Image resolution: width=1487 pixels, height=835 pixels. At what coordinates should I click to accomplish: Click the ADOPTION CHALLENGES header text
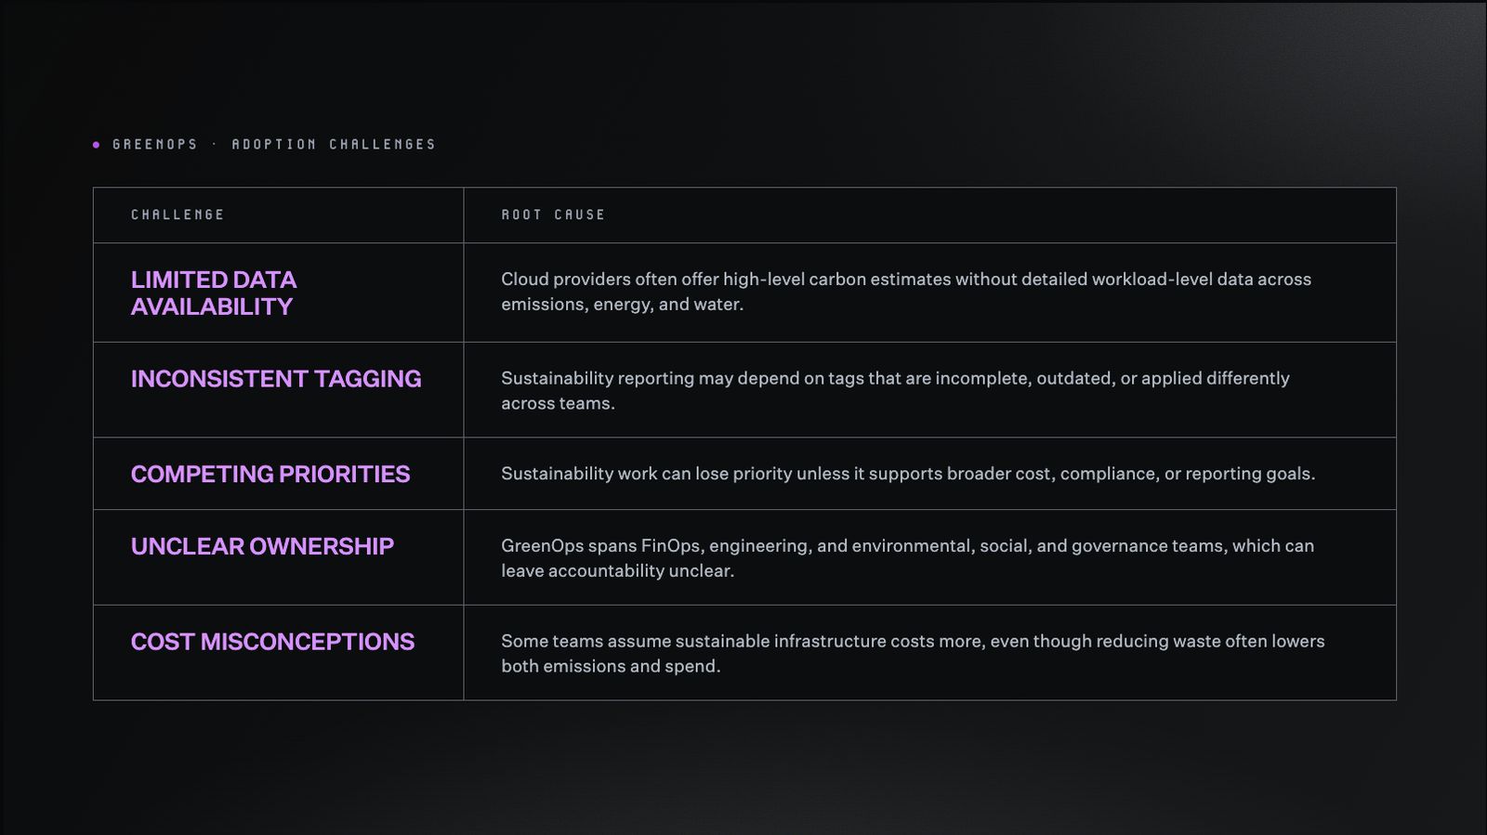point(334,144)
